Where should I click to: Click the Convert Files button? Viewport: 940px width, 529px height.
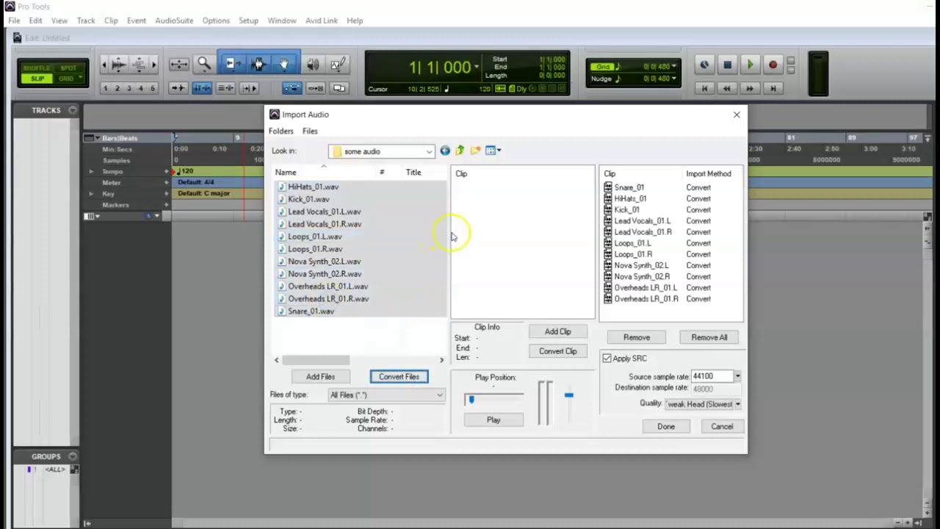[399, 377]
